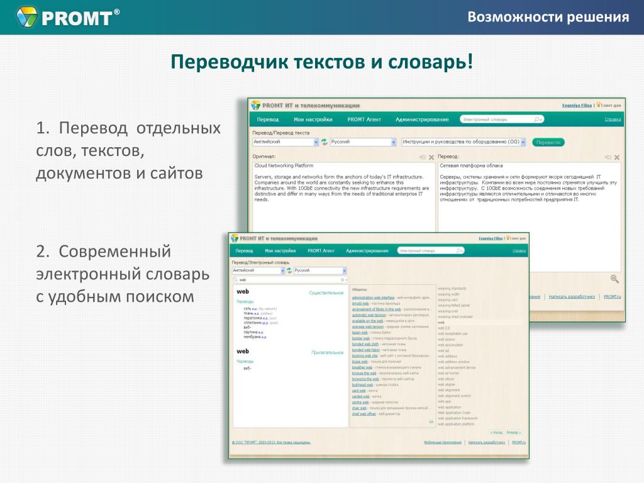
Task: Click the 'Прилагательное' part-of-speech label
Action: coord(327,352)
